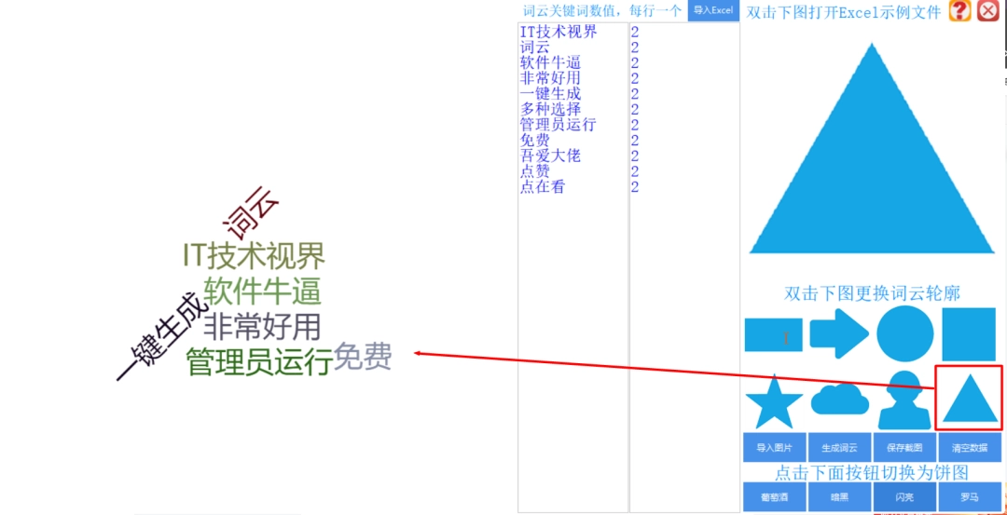Click the large triangle preview image
The height and width of the screenshot is (515, 1007).
[872, 148]
